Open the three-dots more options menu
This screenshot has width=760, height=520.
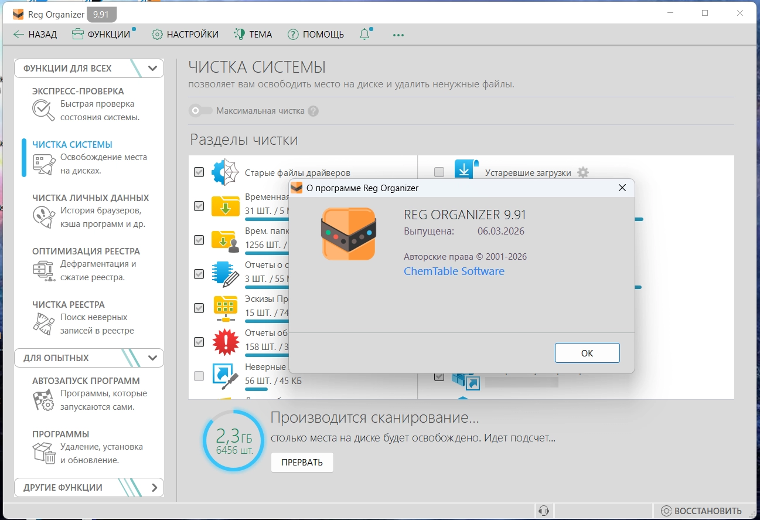pyautogui.click(x=398, y=35)
